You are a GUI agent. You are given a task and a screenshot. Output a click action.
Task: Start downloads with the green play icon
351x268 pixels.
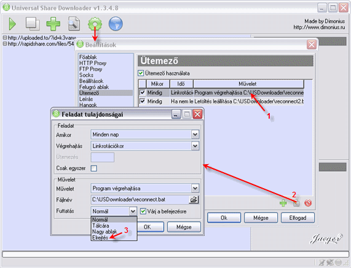pos(12,24)
